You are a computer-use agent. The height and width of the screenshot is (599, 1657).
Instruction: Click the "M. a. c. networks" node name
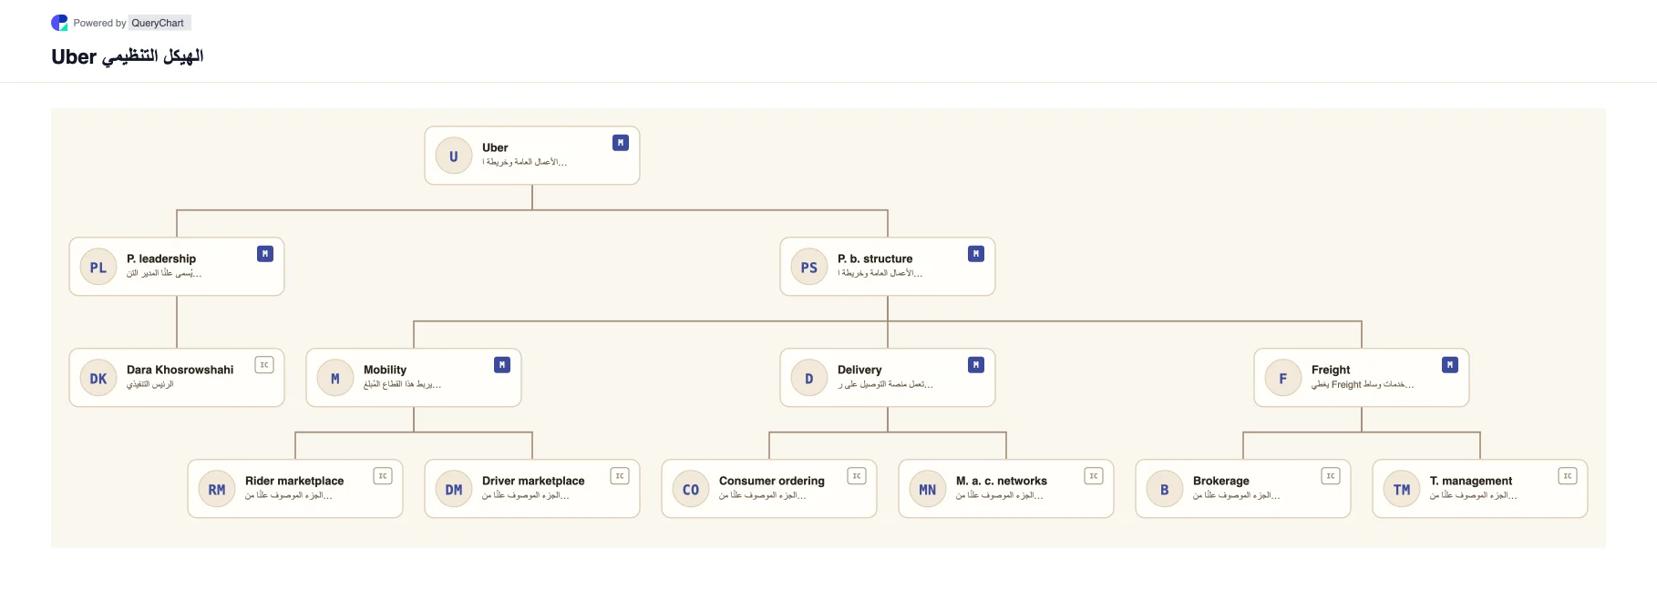(1002, 481)
